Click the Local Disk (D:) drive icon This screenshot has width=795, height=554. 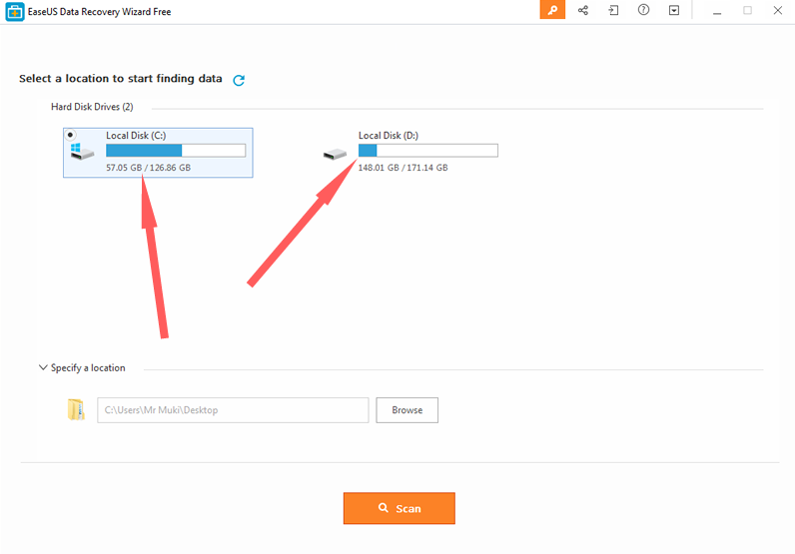[335, 154]
